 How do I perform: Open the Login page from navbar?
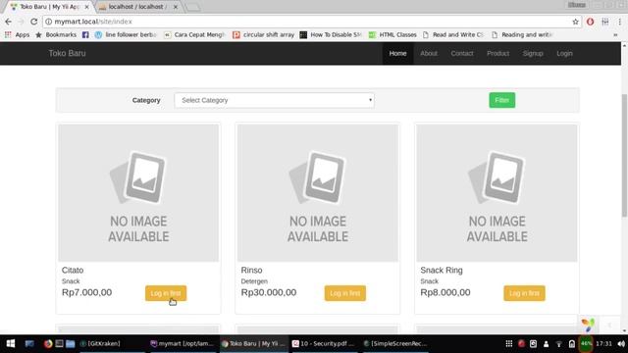click(564, 53)
